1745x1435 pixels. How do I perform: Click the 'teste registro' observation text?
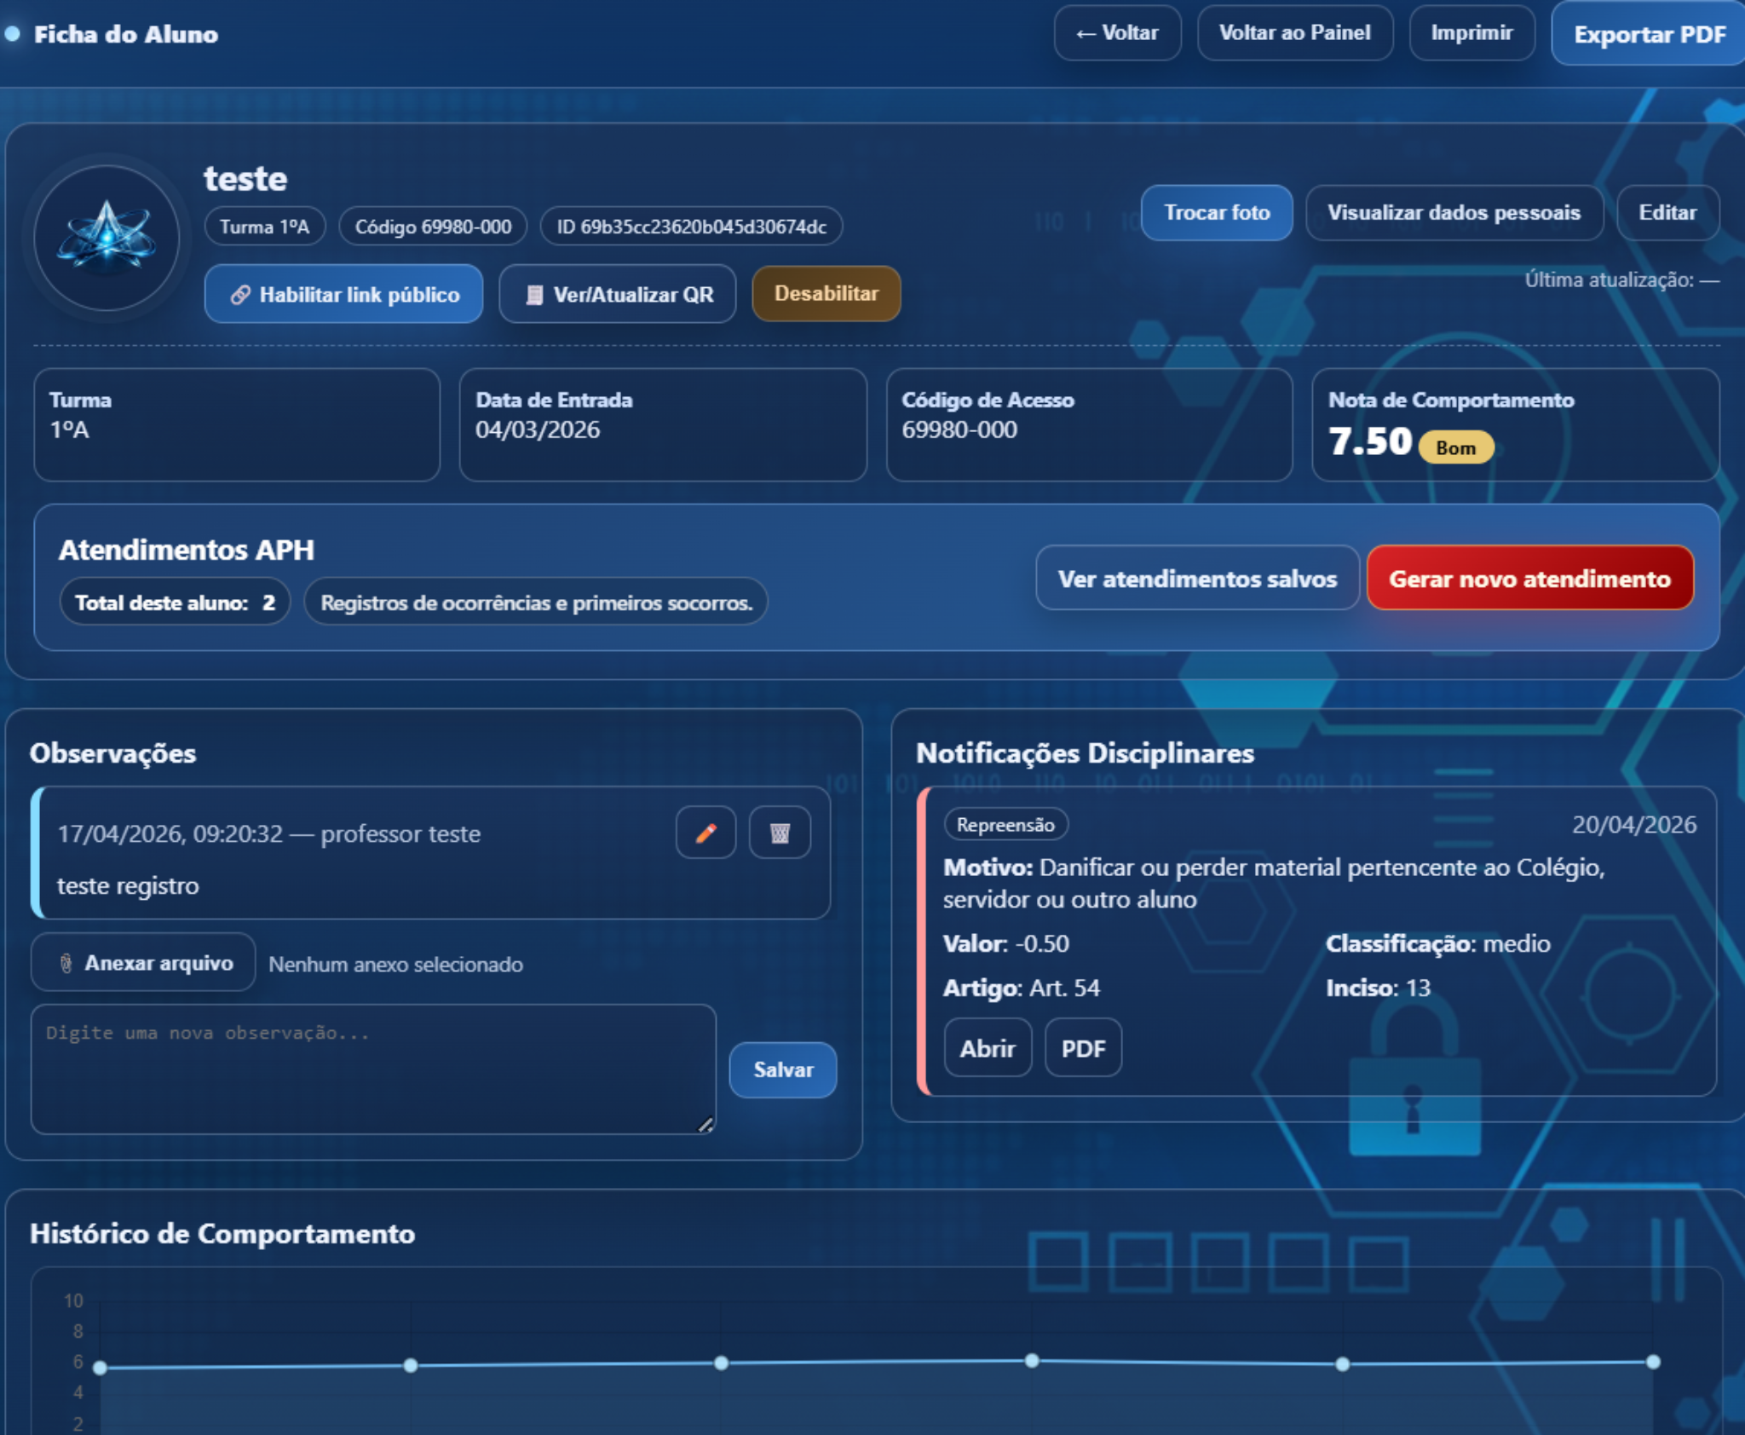tap(128, 885)
